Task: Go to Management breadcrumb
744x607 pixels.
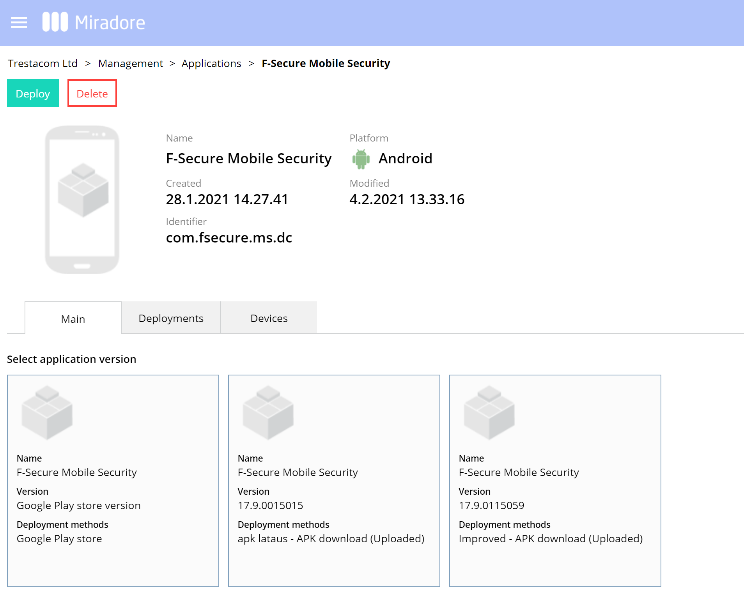Action: coord(131,63)
